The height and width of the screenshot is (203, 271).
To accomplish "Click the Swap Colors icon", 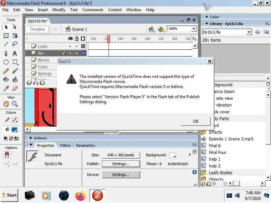I will point(17,138).
